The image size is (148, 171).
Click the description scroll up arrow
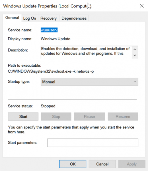tap(135, 49)
